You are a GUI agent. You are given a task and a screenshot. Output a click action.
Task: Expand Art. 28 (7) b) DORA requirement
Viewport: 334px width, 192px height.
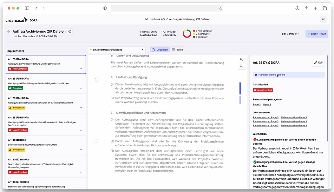point(81,88)
